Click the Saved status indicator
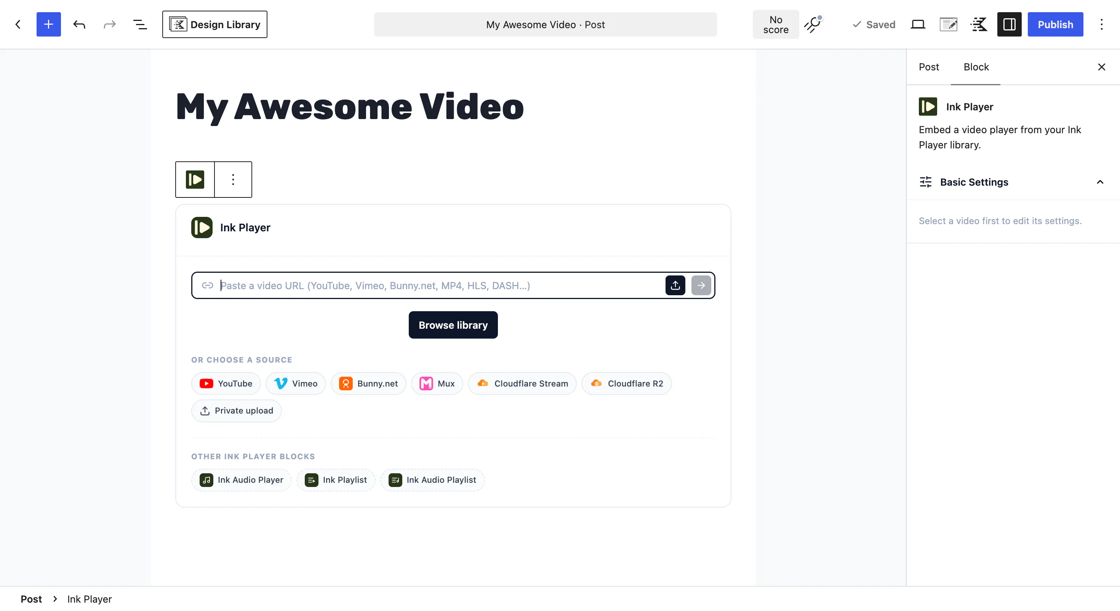 [874, 24]
